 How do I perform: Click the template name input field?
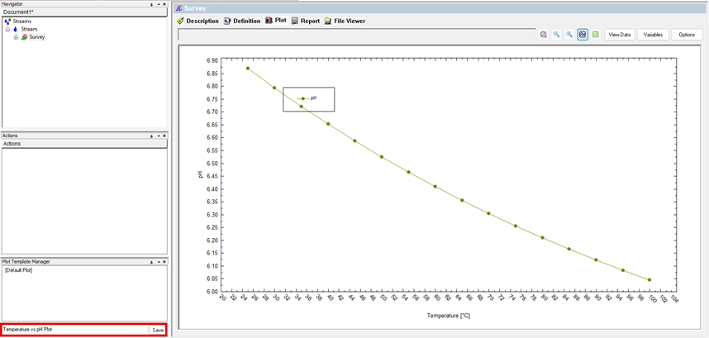point(74,330)
